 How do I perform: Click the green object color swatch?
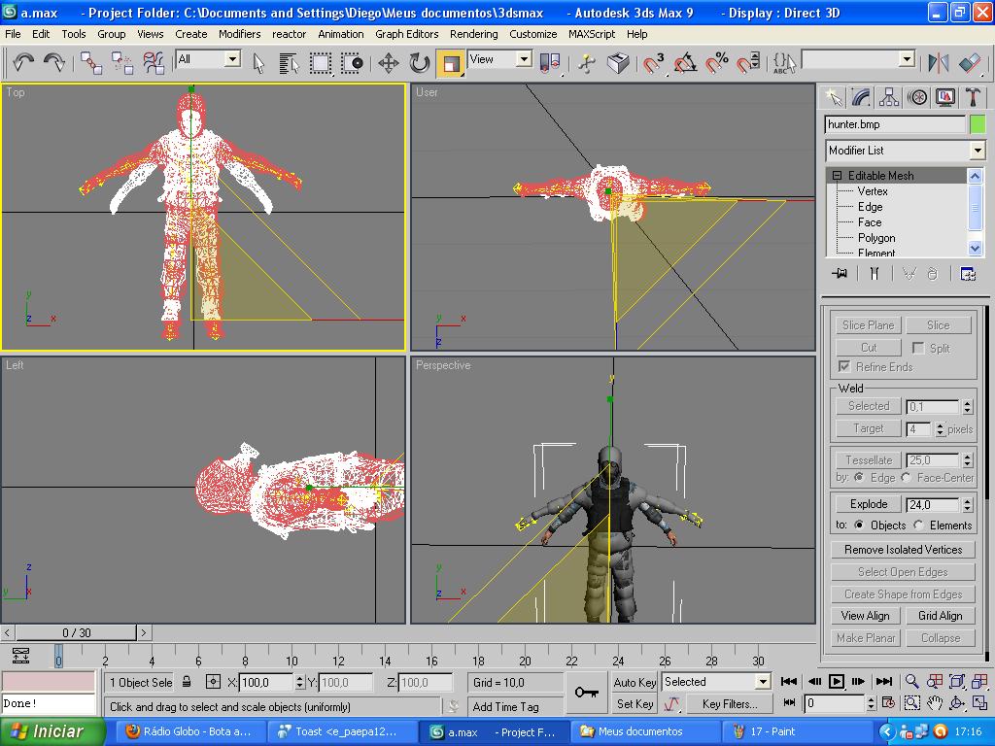(x=978, y=124)
